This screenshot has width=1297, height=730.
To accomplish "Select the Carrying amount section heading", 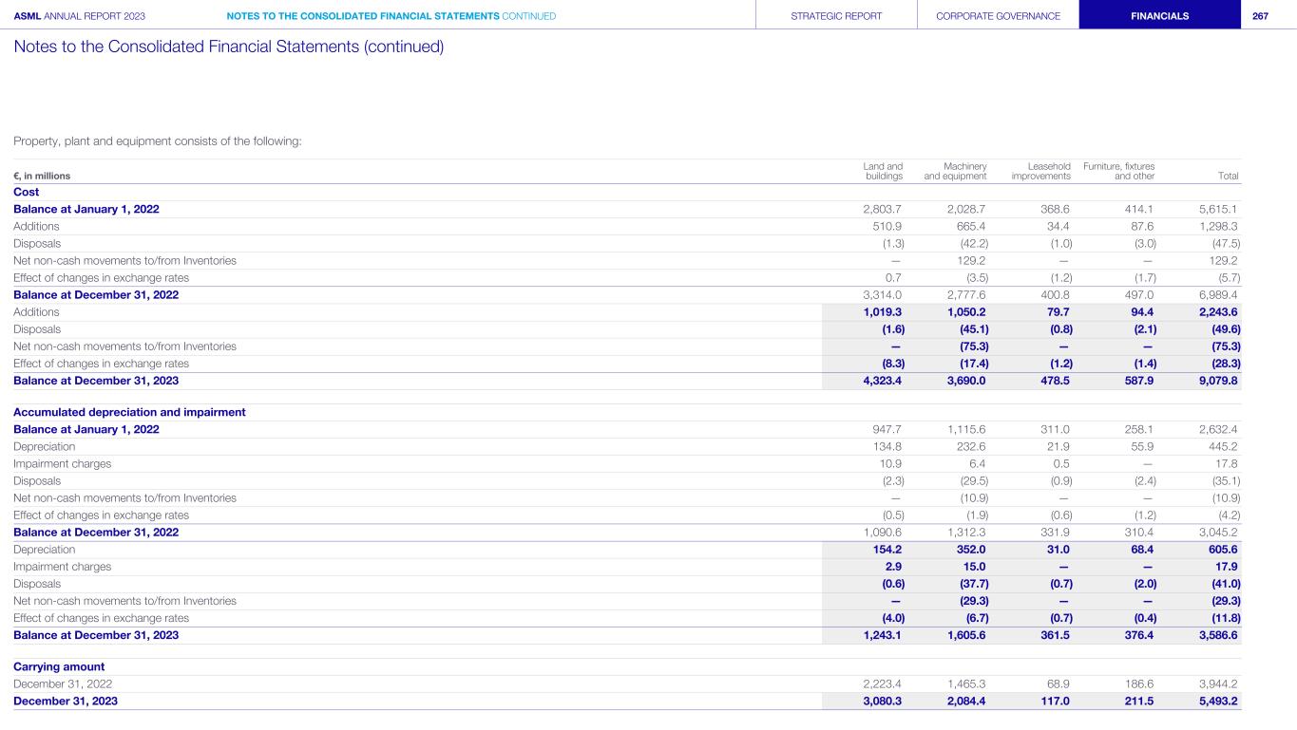I will point(59,666).
